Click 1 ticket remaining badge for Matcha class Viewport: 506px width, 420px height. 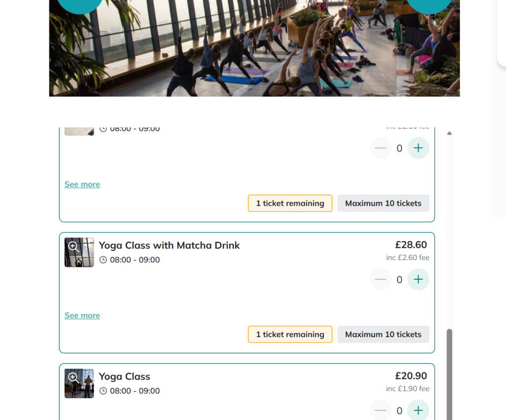tap(290, 334)
